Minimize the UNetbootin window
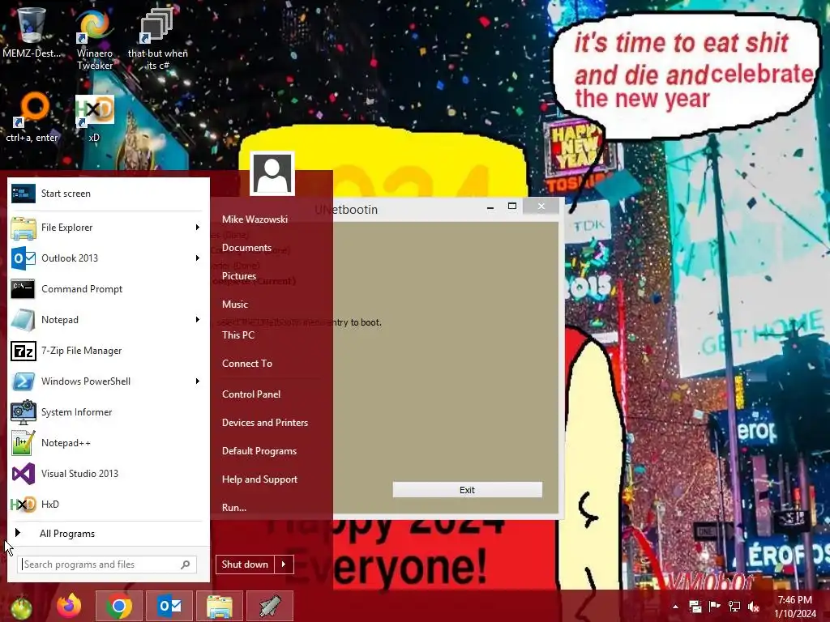The width and height of the screenshot is (830, 622). coord(490,207)
